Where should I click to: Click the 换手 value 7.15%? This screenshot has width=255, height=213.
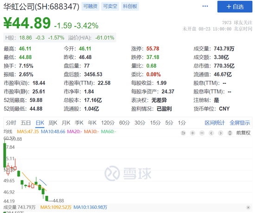click(26, 66)
